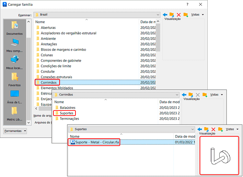Select Favoritos star folder in sidebar

click(x=15, y=79)
